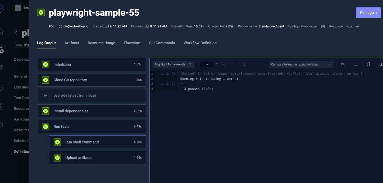Select the Upload artifacts step

click(98, 158)
